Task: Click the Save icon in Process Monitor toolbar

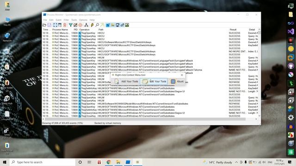Action: click(49, 25)
